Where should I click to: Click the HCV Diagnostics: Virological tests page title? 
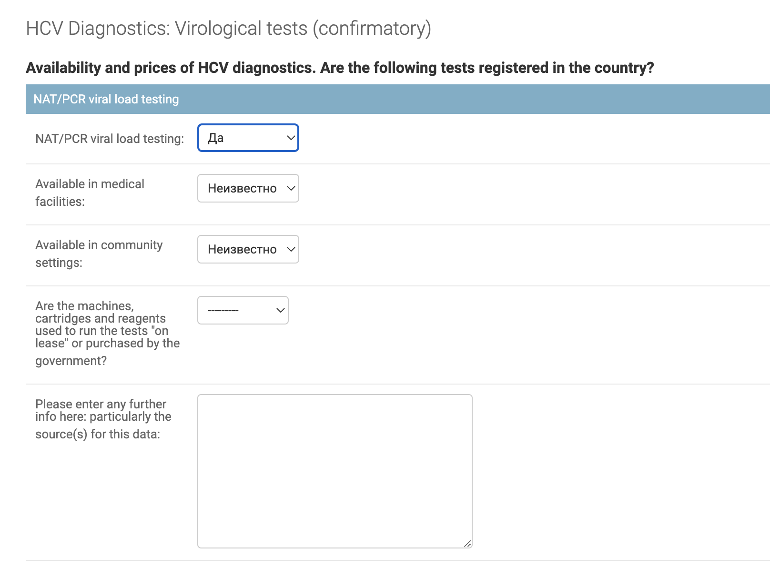[228, 29]
